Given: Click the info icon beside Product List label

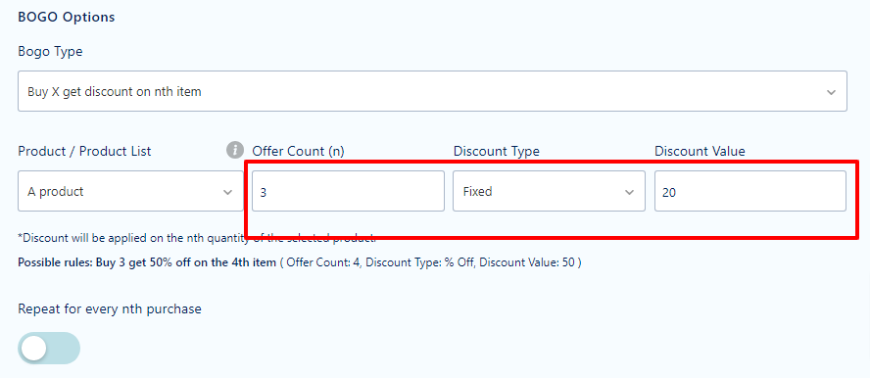Looking at the screenshot, I should tap(235, 150).
